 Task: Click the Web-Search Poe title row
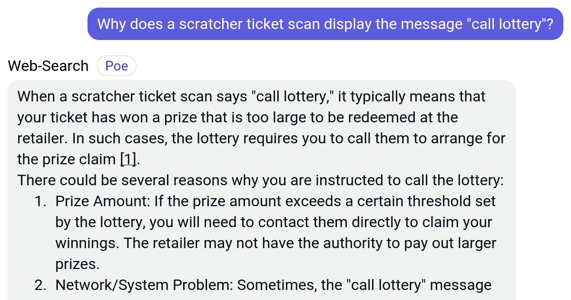tap(71, 66)
